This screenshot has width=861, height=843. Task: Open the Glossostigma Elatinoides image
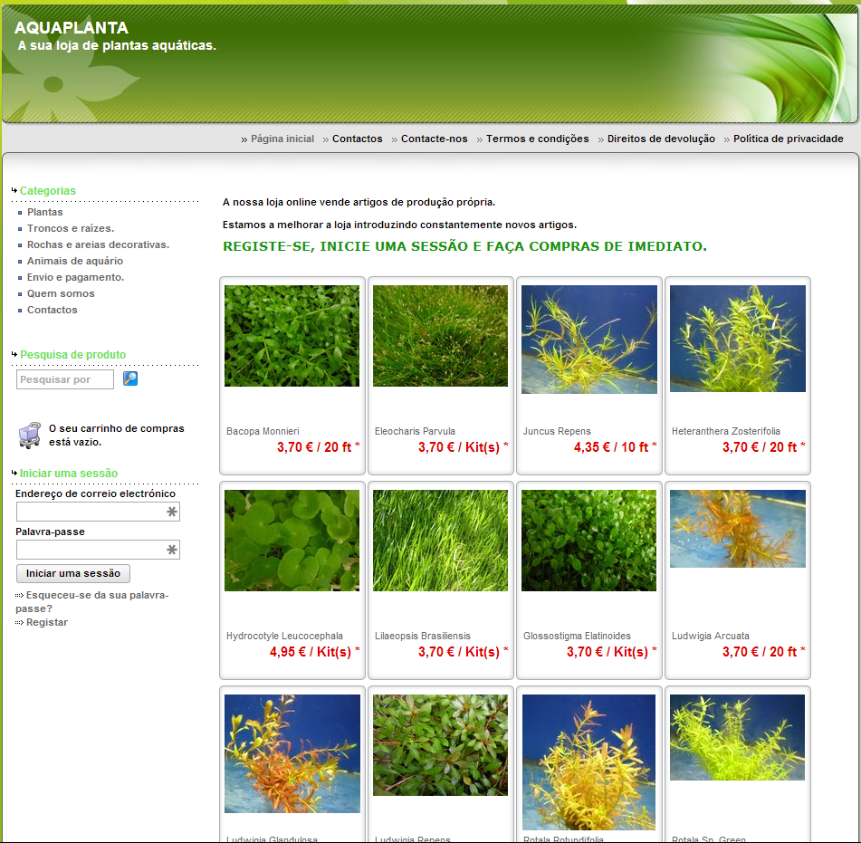click(x=588, y=541)
